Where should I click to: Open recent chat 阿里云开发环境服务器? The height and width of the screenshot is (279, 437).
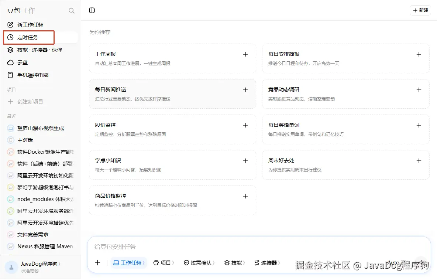point(40,211)
